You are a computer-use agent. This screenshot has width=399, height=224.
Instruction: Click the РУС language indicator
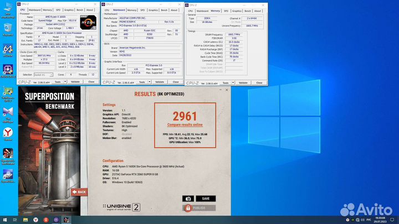point(369,220)
